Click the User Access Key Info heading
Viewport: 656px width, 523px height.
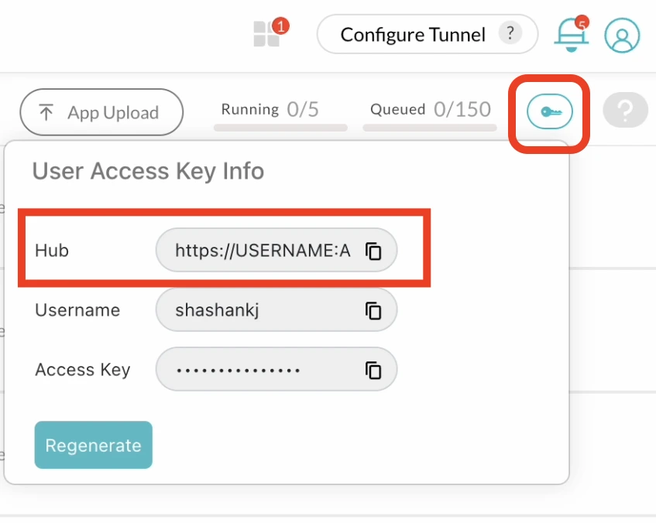148,171
